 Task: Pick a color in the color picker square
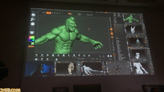point(32,39)
